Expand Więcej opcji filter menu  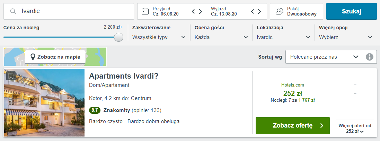click(x=346, y=37)
